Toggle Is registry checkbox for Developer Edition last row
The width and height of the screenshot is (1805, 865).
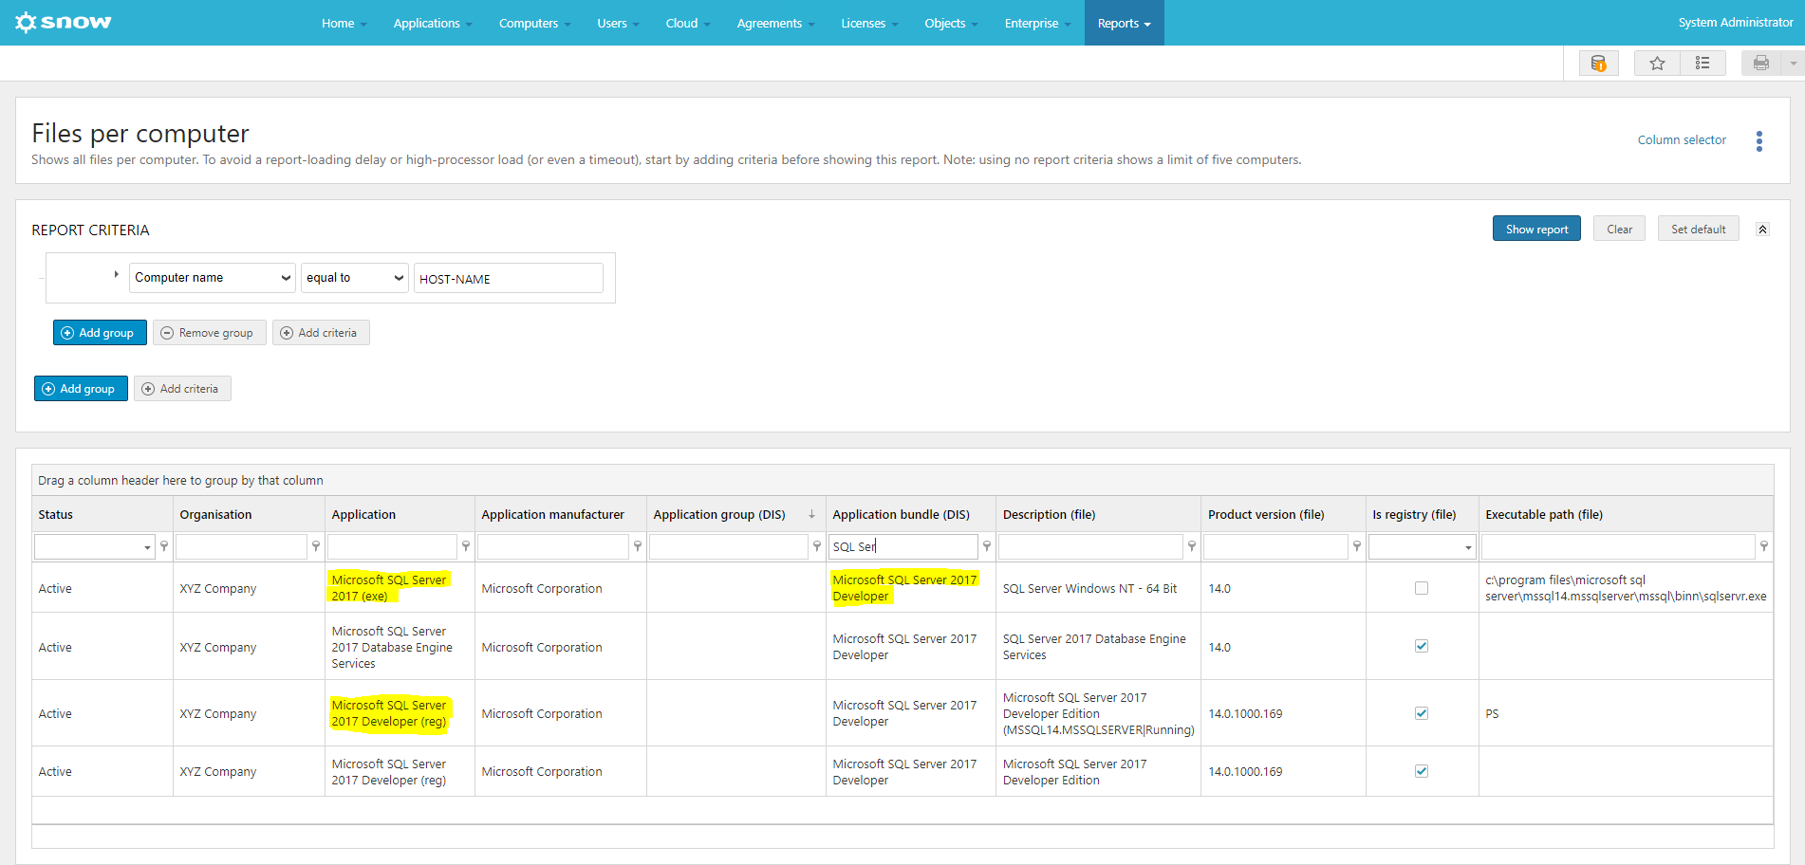1422,771
